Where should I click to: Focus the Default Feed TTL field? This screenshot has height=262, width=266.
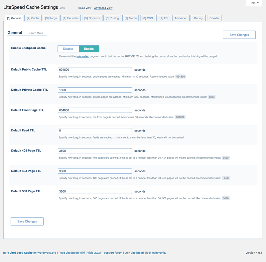click(95, 131)
